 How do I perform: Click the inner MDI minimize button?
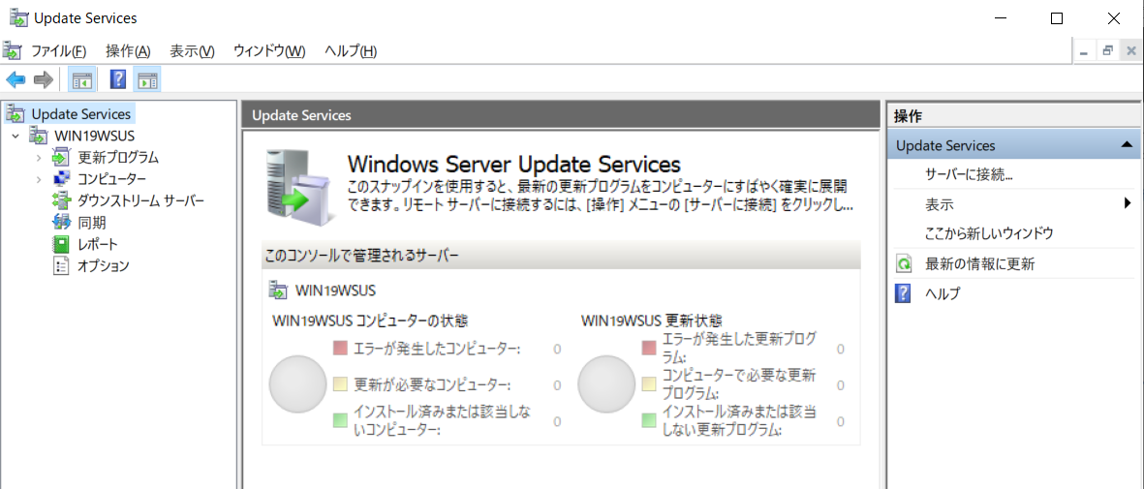[x=1084, y=51]
